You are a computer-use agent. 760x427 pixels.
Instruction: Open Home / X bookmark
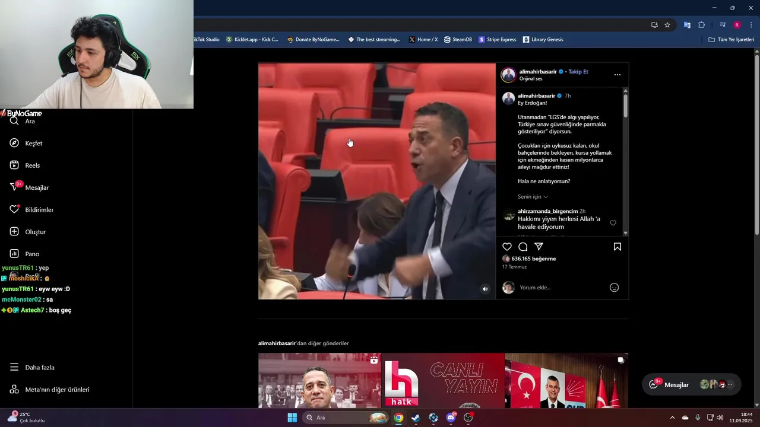click(x=423, y=40)
